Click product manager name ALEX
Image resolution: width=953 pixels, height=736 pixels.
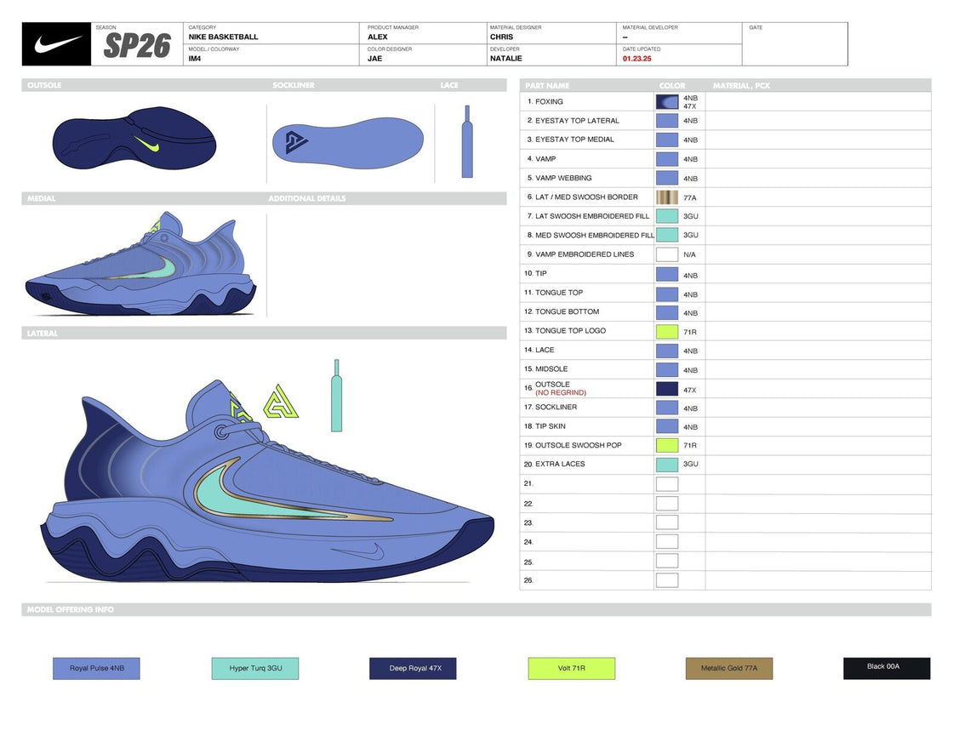pos(378,37)
